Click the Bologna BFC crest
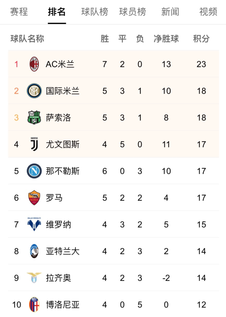226x317 pixels. pyautogui.click(x=34, y=305)
